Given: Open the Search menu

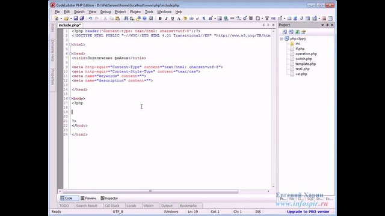Looking at the screenshot, I should [79, 12].
